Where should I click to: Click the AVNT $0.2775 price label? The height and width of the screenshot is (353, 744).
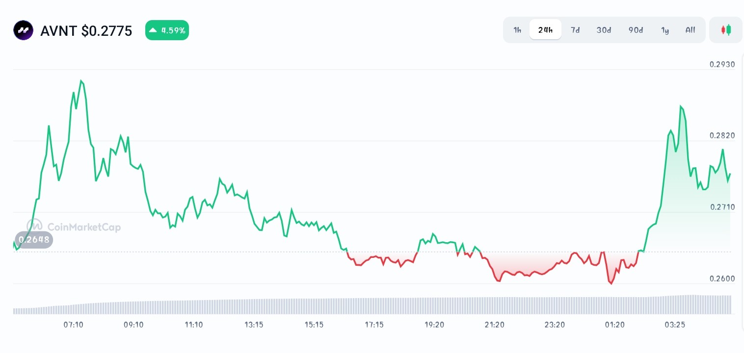pyautogui.click(x=86, y=31)
